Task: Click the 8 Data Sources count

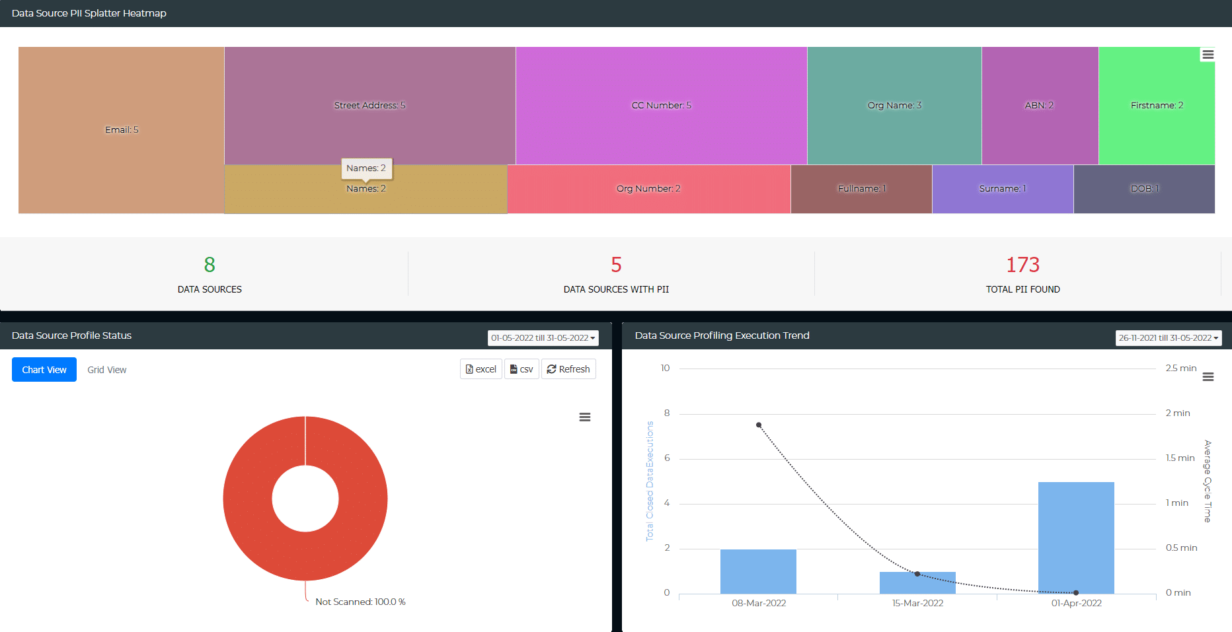Action: (210, 265)
